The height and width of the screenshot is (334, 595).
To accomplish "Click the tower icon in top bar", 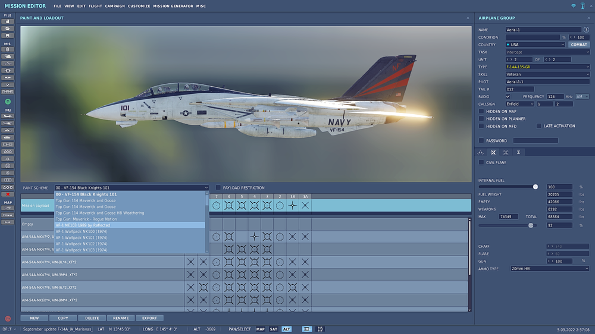I will [583, 6].
